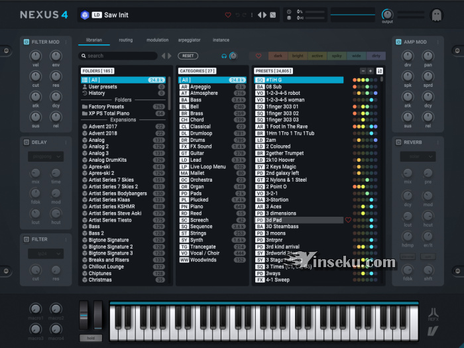Click the heart favorites filter icon
Screen dimensions: 464x348
pyautogui.click(x=259, y=56)
